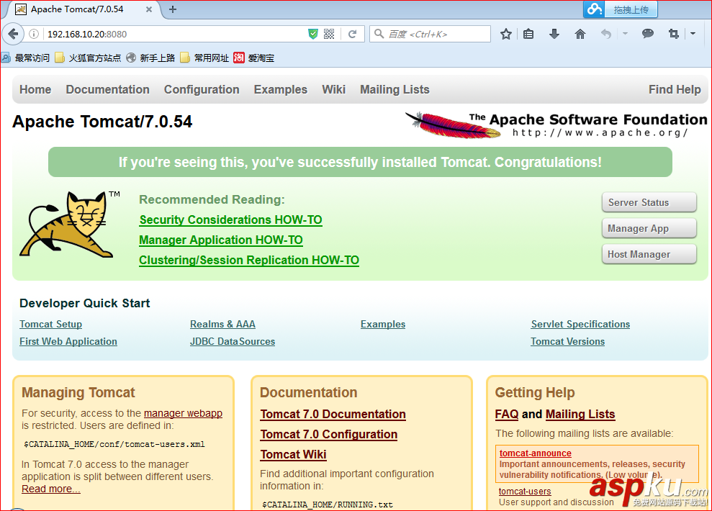
Task: Open Configuration in Tomcat nav bar
Action: 202,89
